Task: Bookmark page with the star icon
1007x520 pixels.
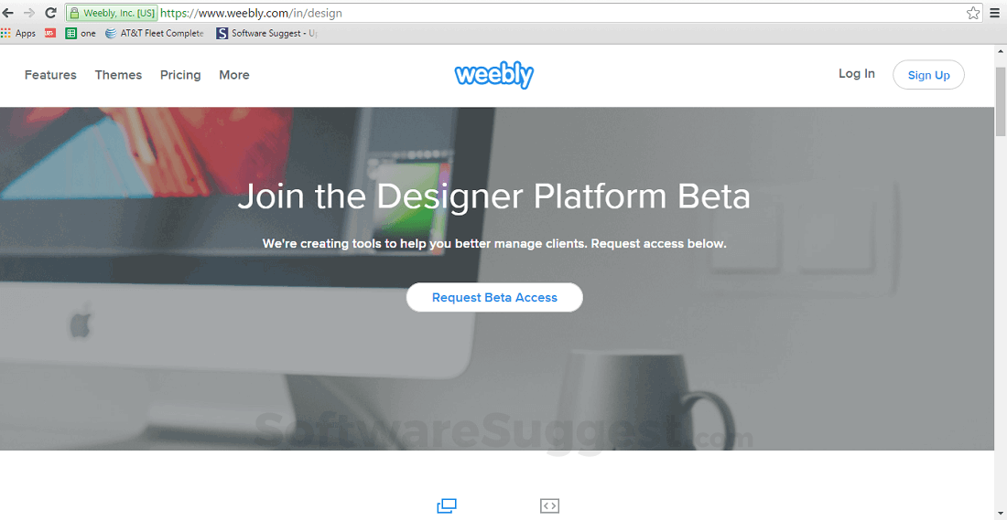Action: pos(973,13)
